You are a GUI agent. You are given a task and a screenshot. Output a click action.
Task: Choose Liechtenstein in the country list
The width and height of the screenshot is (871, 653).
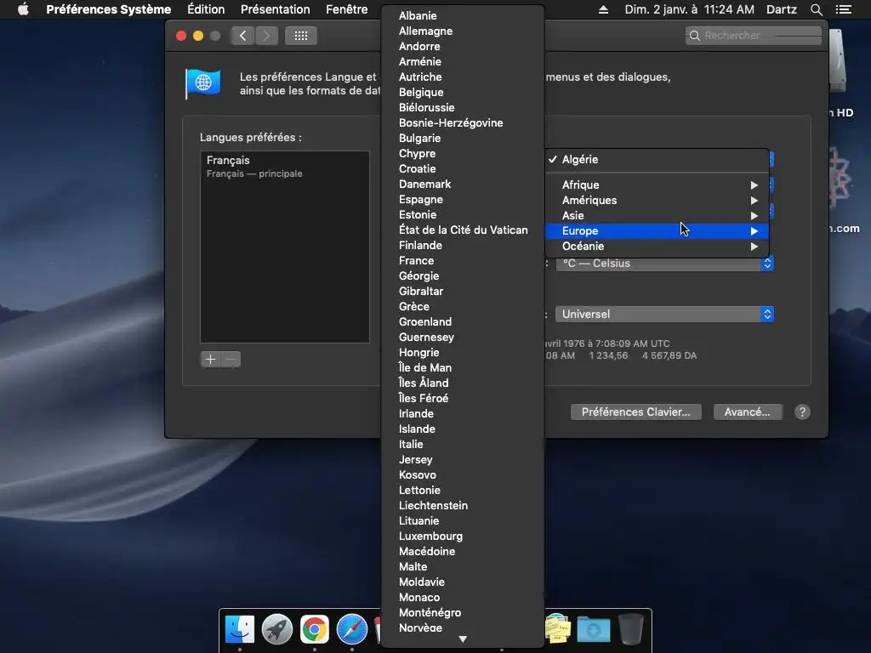(462, 506)
